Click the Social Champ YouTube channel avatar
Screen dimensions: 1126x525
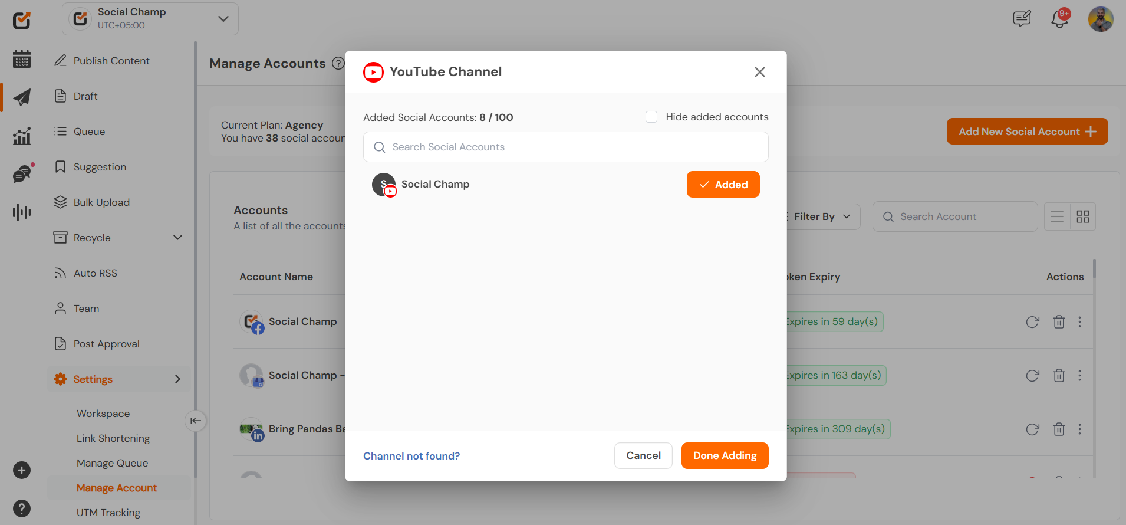tap(384, 185)
